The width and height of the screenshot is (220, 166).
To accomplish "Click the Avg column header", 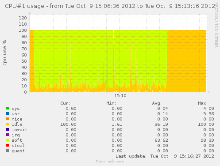I will pyautogui.click(x=157, y=103).
